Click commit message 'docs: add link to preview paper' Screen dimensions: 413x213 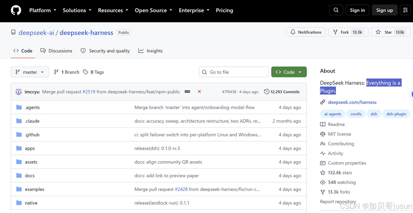tap(166, 176)
